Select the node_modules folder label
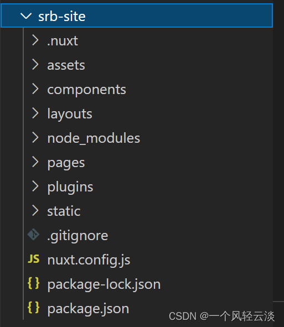Image resolution: width=284 pixels, height=327 pixels. 94,138
